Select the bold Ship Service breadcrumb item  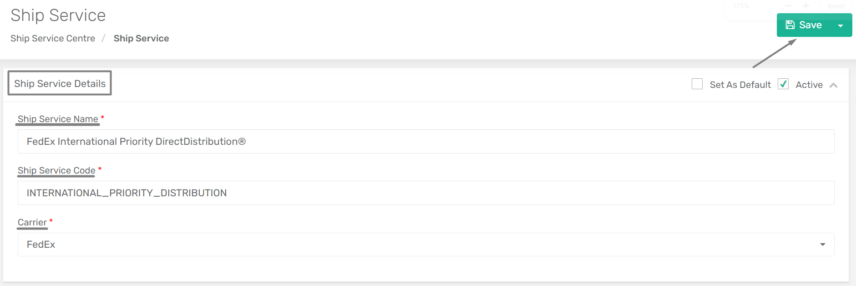pos(141,38)
